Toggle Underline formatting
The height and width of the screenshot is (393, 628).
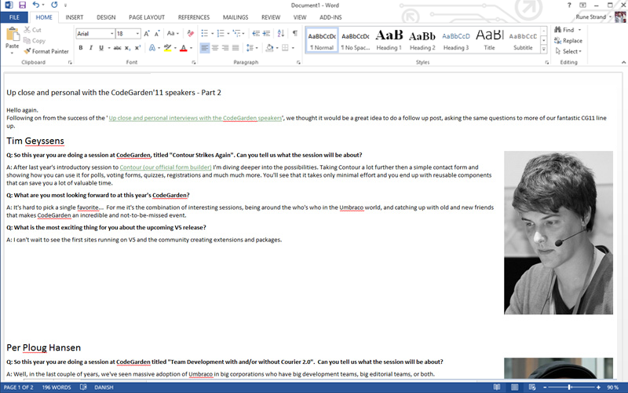[101, 48]
